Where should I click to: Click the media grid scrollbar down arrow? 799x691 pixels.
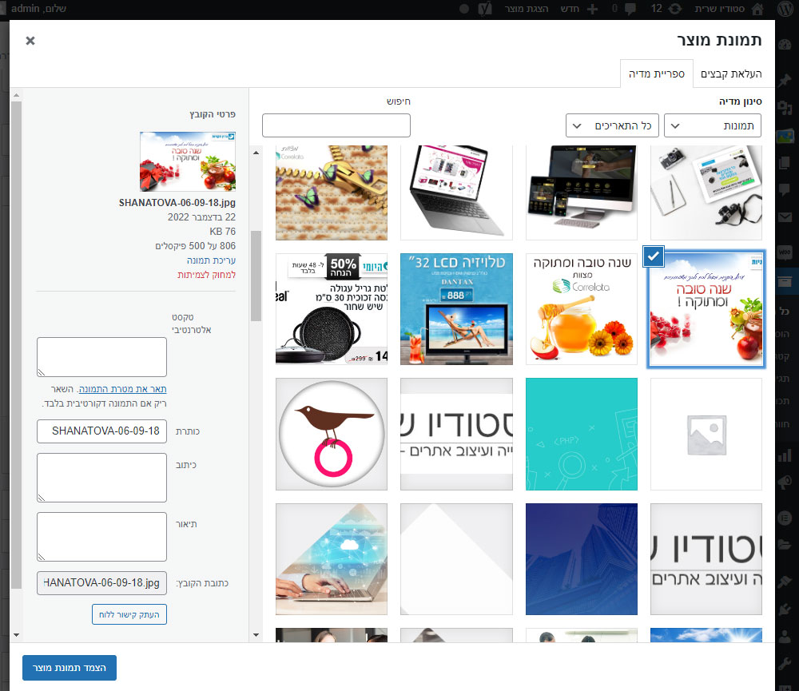pyautogui.click(x=256, y=635)
